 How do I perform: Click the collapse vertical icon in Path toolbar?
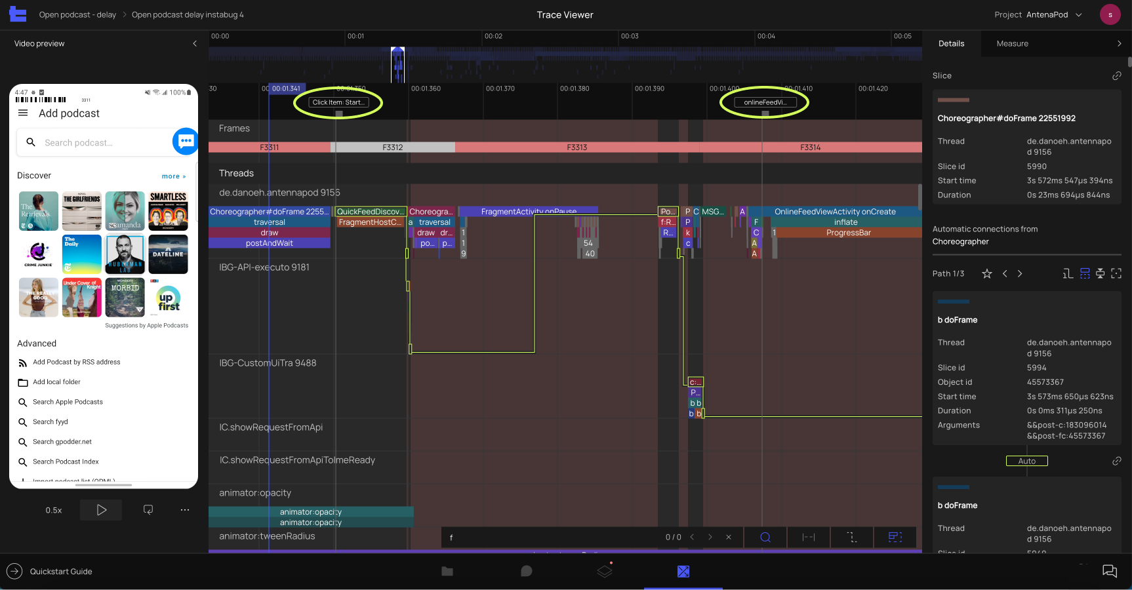click(x=1100, y=273)
